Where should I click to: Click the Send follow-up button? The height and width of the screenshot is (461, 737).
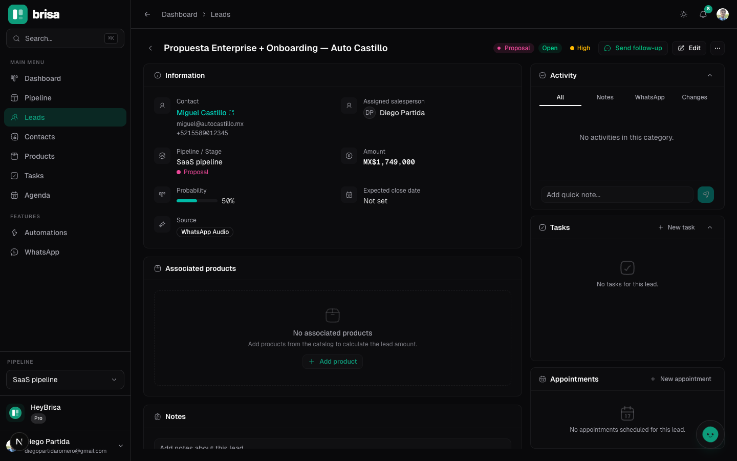click(x=633, y=48)
